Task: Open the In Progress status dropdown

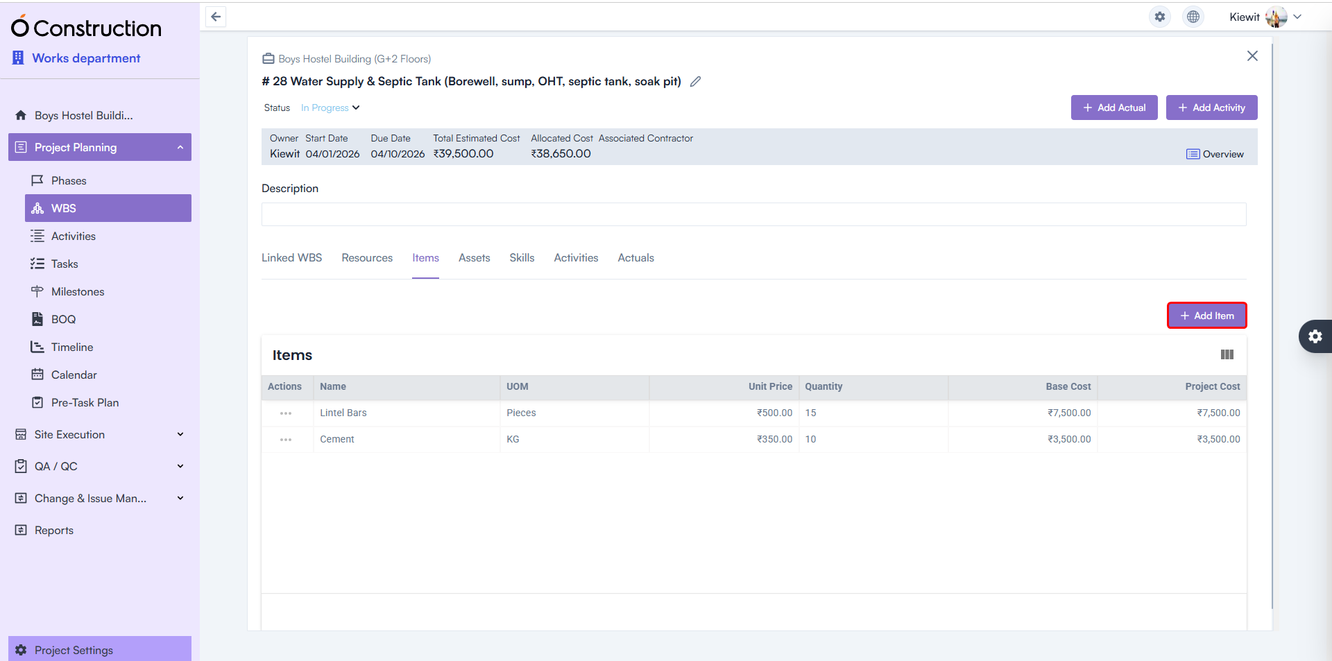Action: tap(330, 108)
